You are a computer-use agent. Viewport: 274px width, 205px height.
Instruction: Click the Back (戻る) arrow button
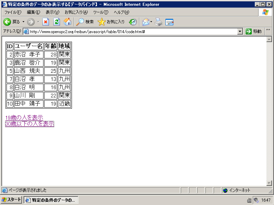click(x=8, y=22)
